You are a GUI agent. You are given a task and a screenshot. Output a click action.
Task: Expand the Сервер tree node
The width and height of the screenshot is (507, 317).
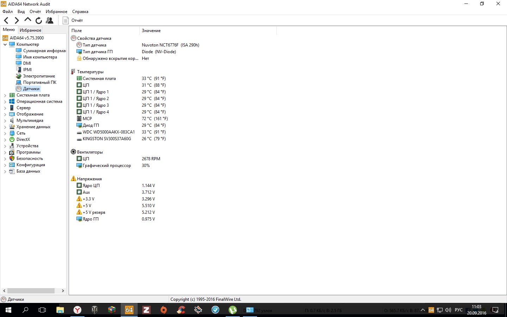pos(5,108)
